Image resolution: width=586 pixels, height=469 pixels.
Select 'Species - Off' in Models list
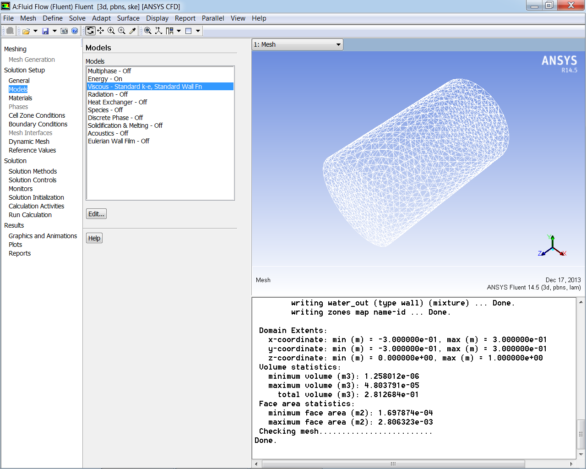(x=160, y=110)
